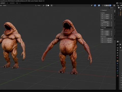
Task: Click the Rotation Y field
Action: tap(105, 24)
